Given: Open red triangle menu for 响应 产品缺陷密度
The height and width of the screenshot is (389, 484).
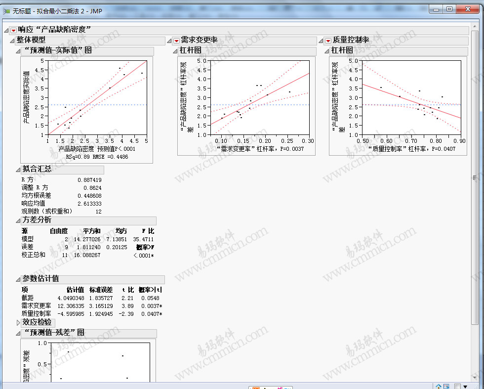Looking at the screenshot, I should [x=13, y=30].
